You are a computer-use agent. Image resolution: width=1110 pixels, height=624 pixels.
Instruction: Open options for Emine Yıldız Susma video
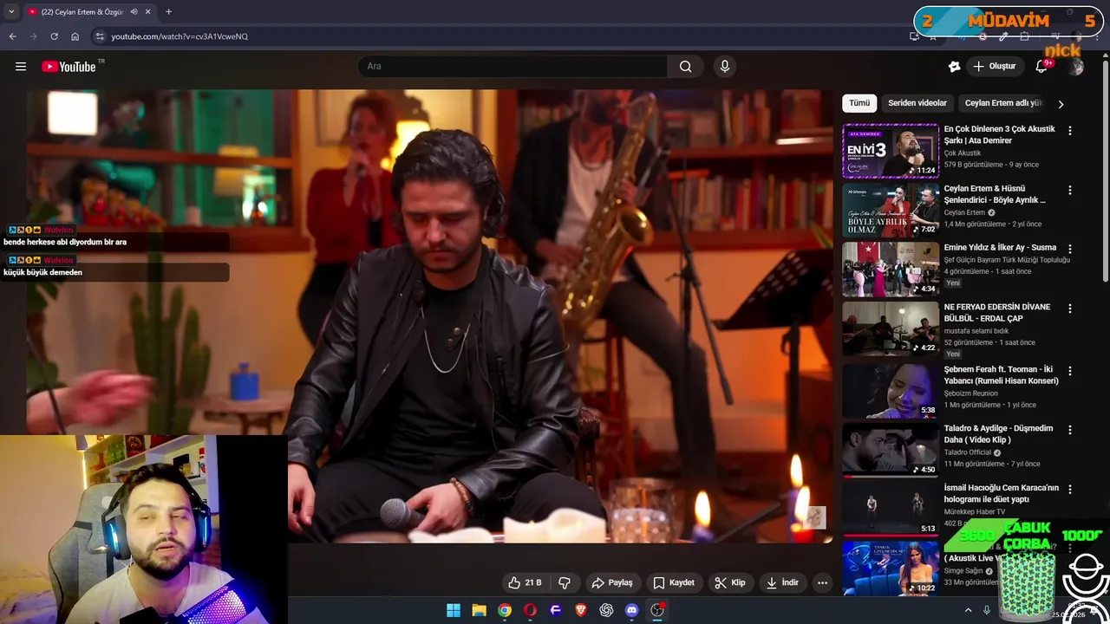pos(1069,249)
